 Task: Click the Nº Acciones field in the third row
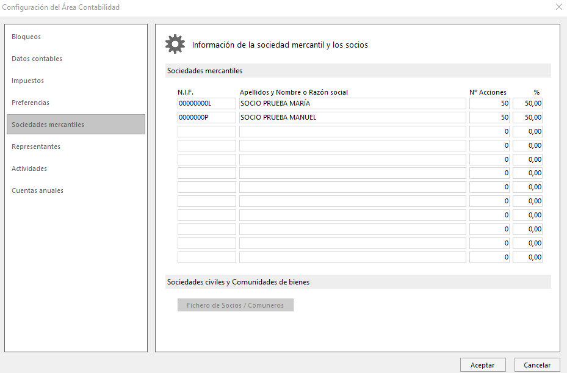pos(489,131)
